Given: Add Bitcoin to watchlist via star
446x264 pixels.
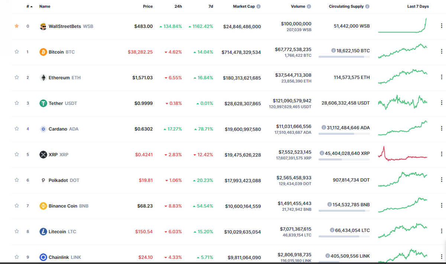Looking at the screenshot, I should click(x=17, y=52).
